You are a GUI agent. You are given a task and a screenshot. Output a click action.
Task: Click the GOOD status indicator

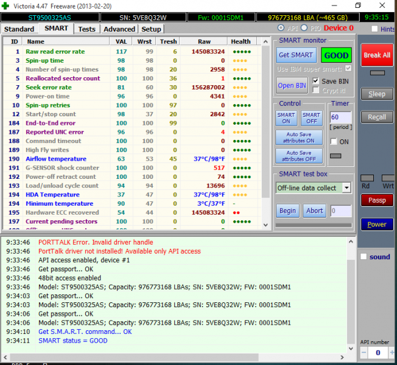(336, 55)
